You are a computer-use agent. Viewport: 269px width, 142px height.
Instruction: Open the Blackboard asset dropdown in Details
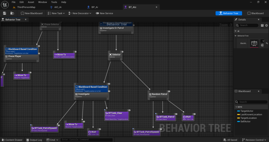[x=262, y=41]
